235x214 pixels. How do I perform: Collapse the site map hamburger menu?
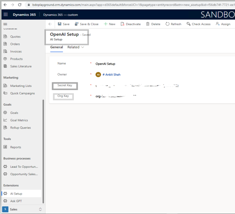click(5, 24)
